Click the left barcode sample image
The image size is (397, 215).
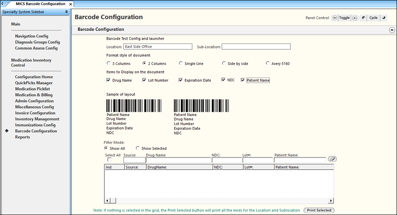(x=134, y=106)
